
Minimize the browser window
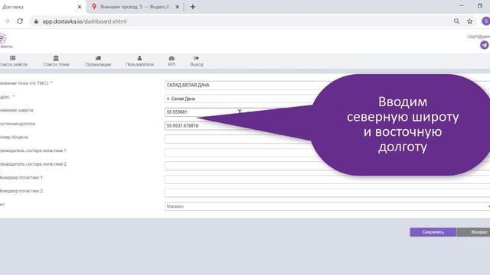tap(462, 6)
